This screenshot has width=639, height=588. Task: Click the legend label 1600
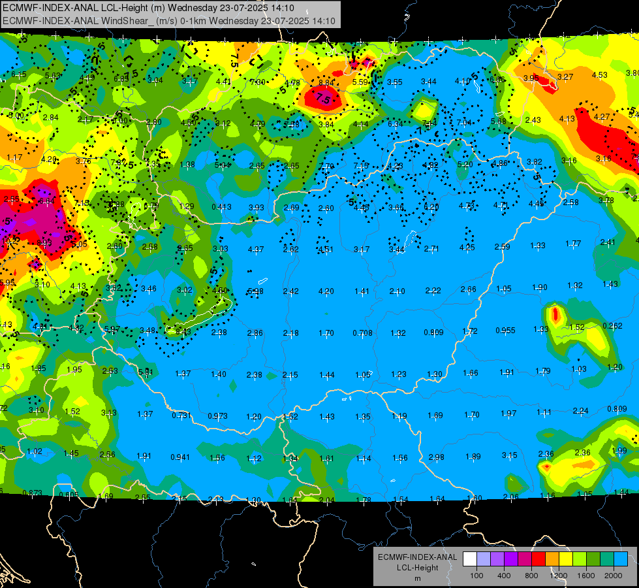pos(586,576)
